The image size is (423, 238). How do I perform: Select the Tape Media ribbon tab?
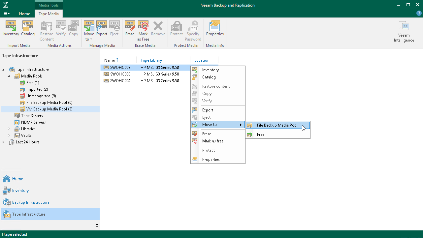(49, 14)
